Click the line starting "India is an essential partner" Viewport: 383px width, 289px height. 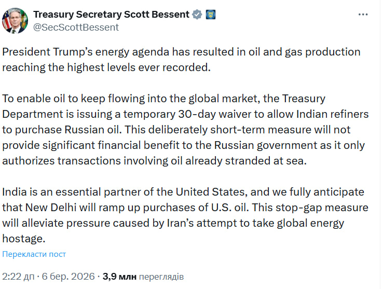183,193
